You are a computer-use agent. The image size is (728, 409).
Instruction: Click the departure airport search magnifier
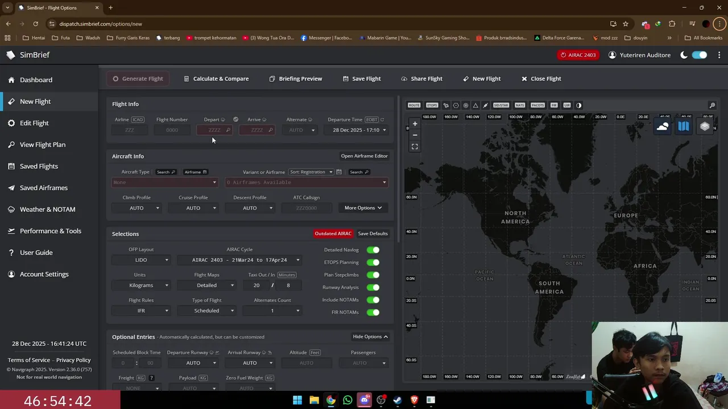point(228,130)
